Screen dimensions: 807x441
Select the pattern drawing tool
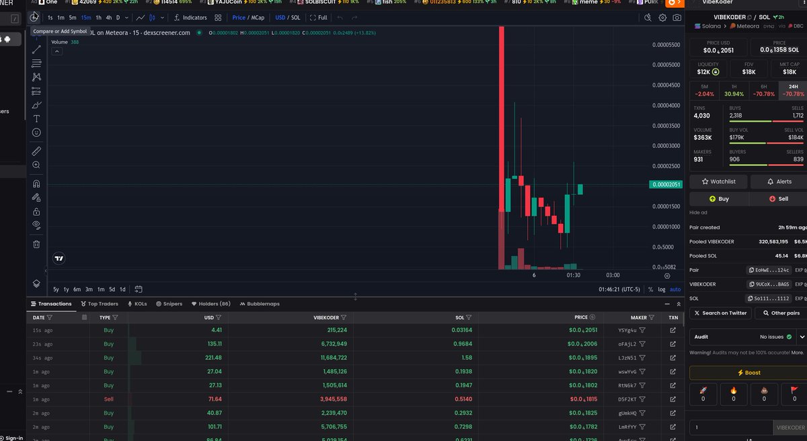point(36,77)
